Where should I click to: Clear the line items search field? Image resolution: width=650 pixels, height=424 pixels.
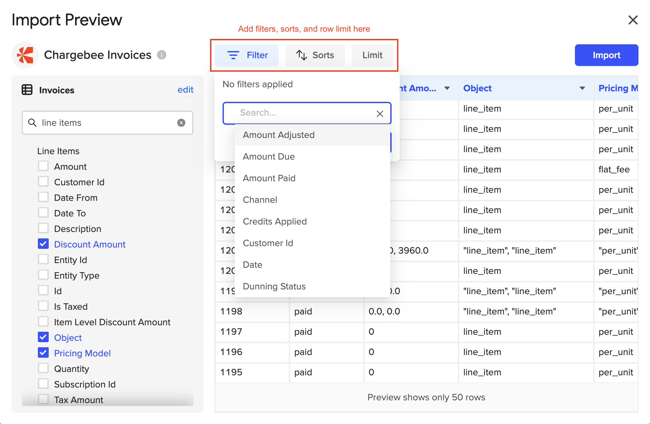pyautogui.click(x=181, y=123)
